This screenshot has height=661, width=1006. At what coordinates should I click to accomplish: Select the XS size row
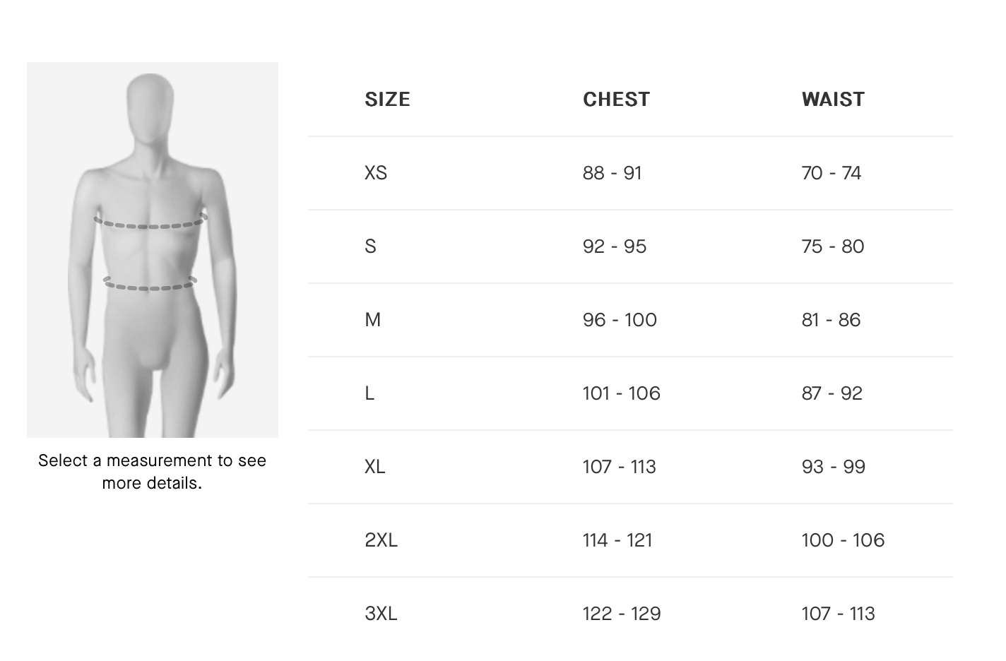(630, 173)
